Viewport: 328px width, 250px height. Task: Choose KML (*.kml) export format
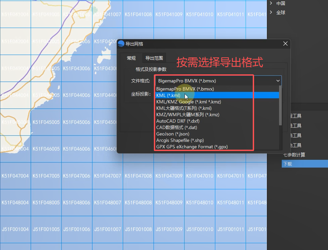pos(217,95)
